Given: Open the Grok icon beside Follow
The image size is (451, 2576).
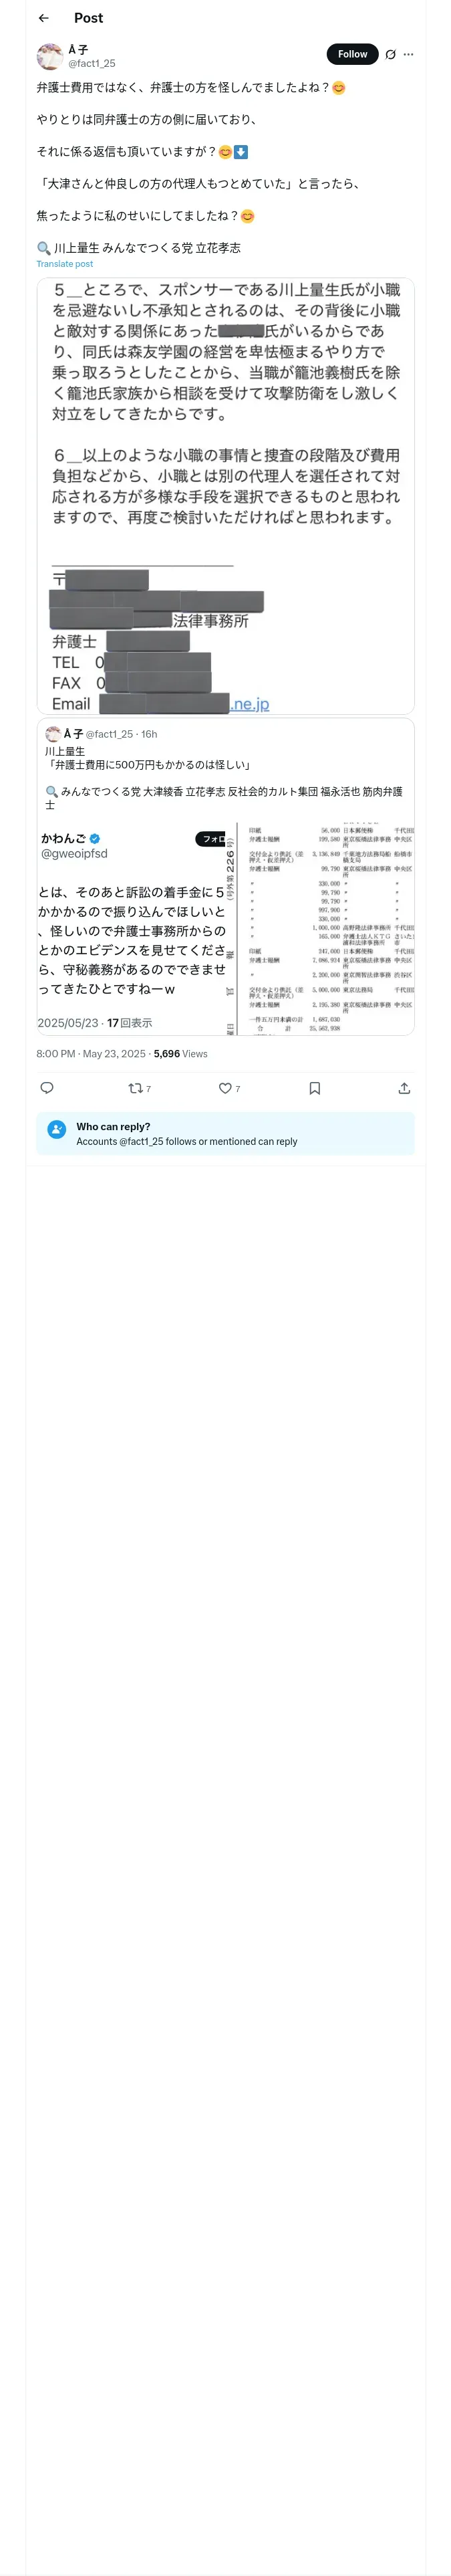Looking at the screenshot, I should click(390, 55).
